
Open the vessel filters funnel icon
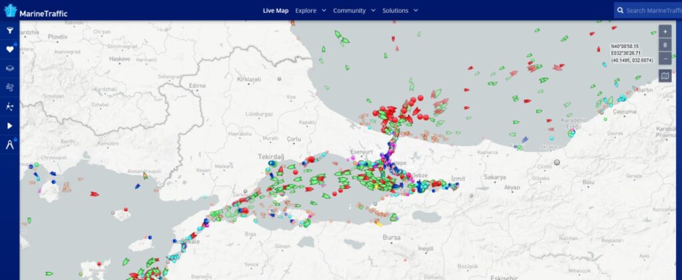click(x=9, y=31)
